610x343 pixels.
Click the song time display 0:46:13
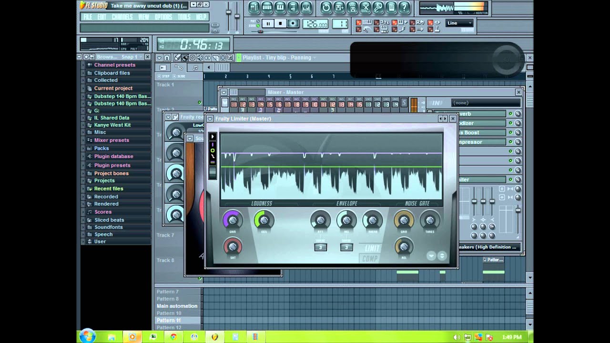[194, 45]
